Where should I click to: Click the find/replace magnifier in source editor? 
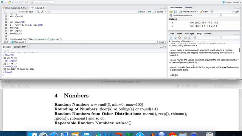click(38, 12)
